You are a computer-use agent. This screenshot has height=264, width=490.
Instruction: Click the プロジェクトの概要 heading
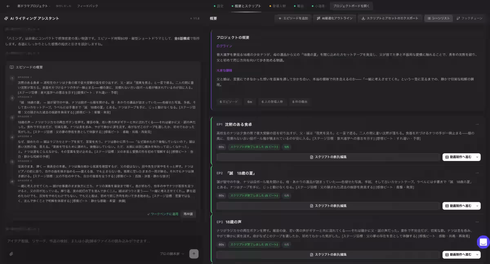pos(233,38)
